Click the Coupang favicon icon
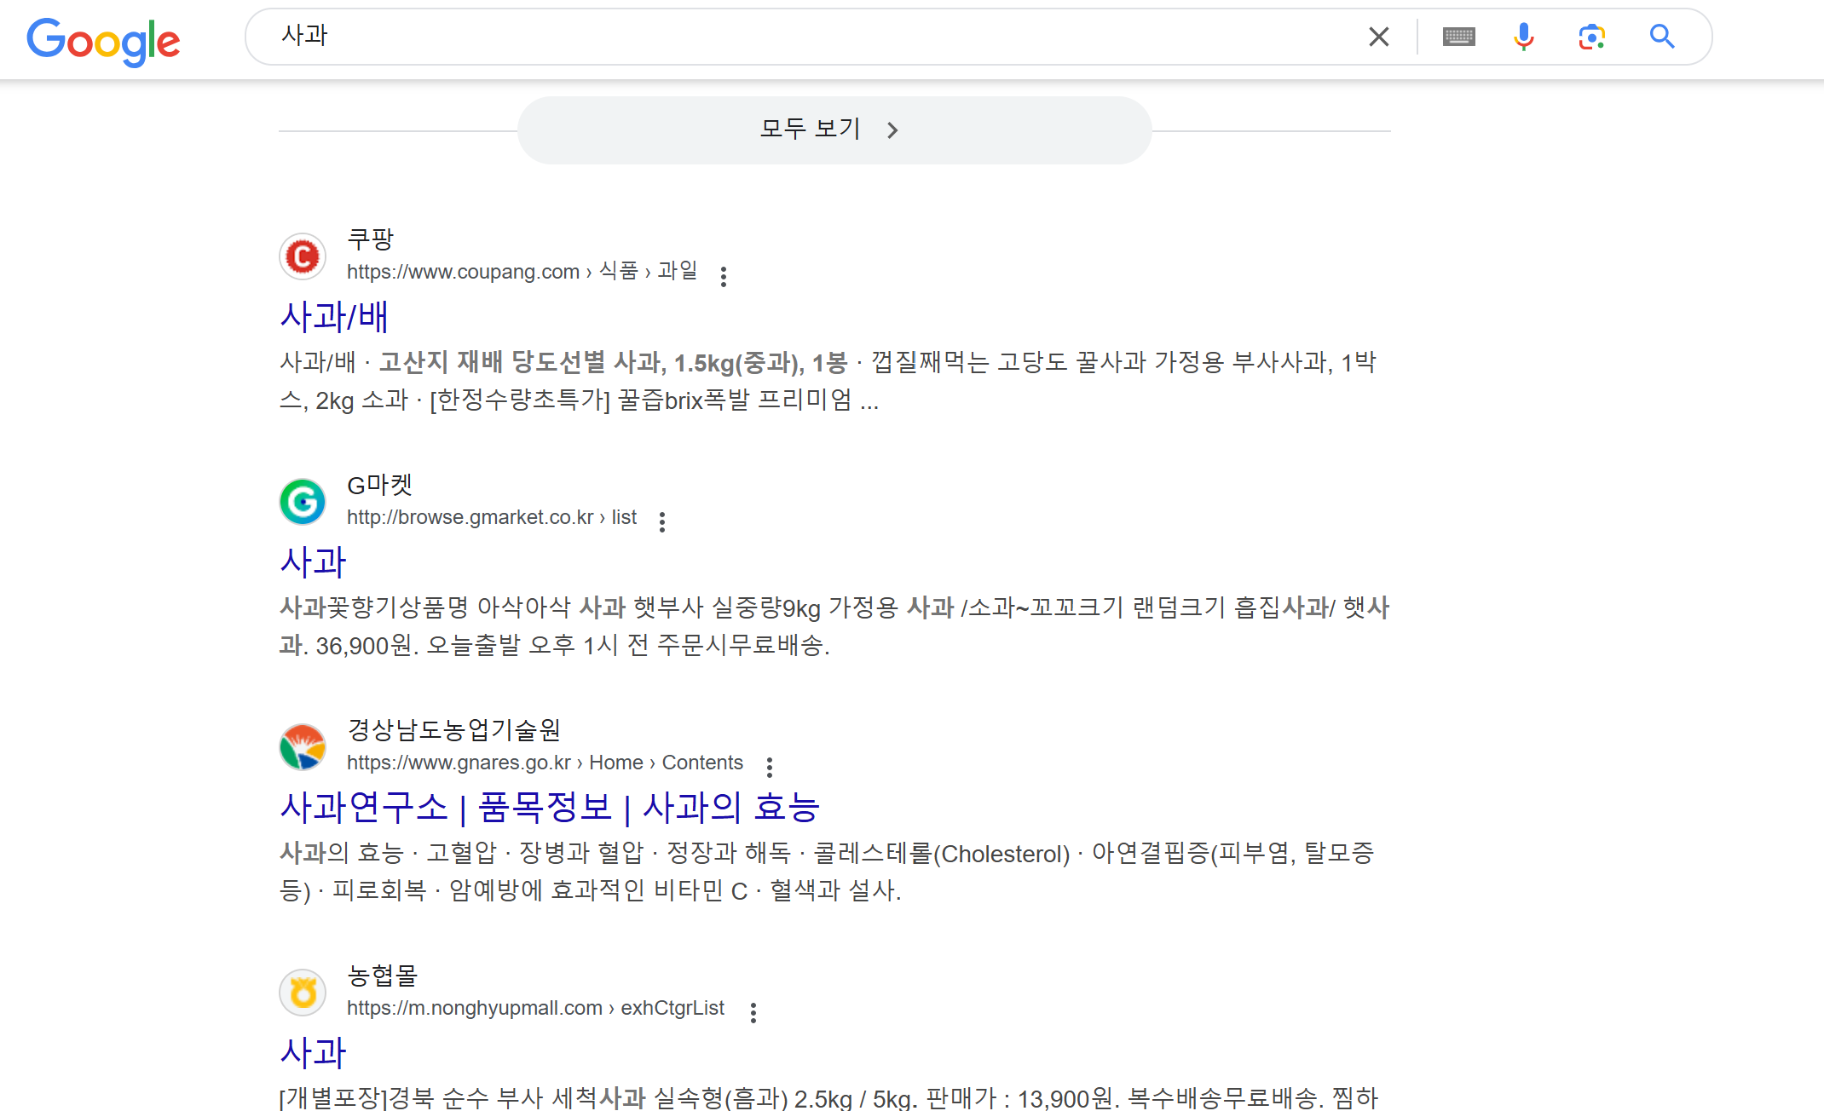The image size is (1824, 1111). click(x=303, y=256)
